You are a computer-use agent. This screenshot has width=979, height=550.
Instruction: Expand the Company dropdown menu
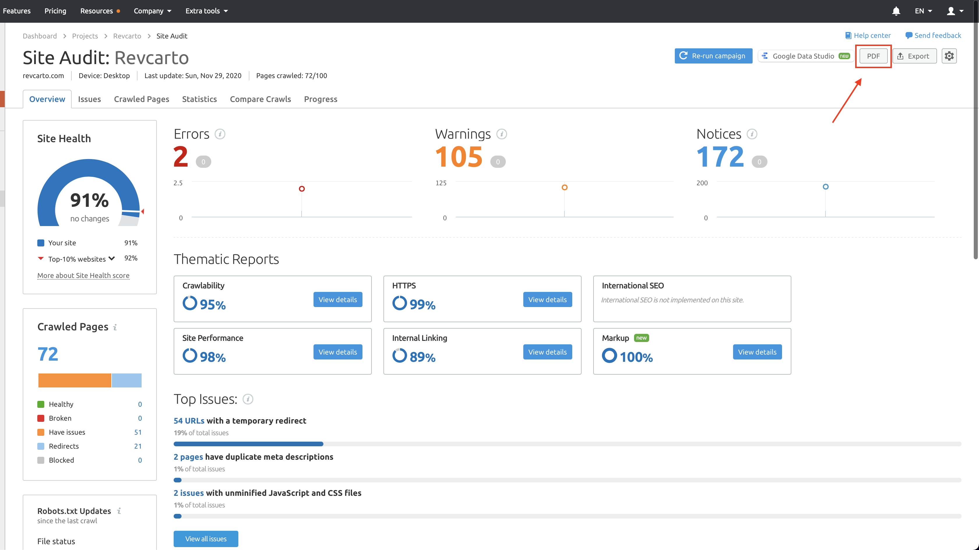[x=152, y=11]
